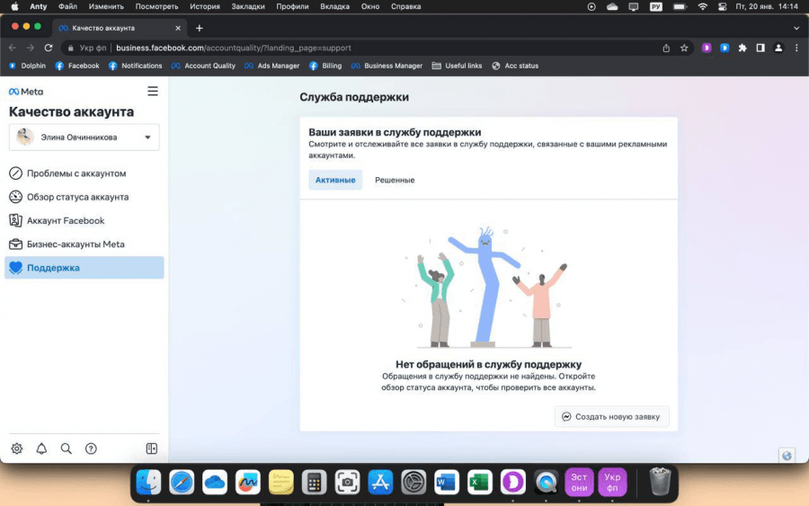This screenshot has height=506, width=809.
Task: Open the browser profile icon
Action: [x=778, y=48]
